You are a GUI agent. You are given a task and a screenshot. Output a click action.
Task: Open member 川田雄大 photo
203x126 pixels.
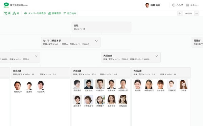coord(41,85)
